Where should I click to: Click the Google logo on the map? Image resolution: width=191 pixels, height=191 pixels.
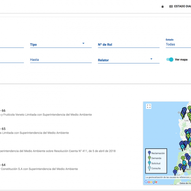(151, 182)
